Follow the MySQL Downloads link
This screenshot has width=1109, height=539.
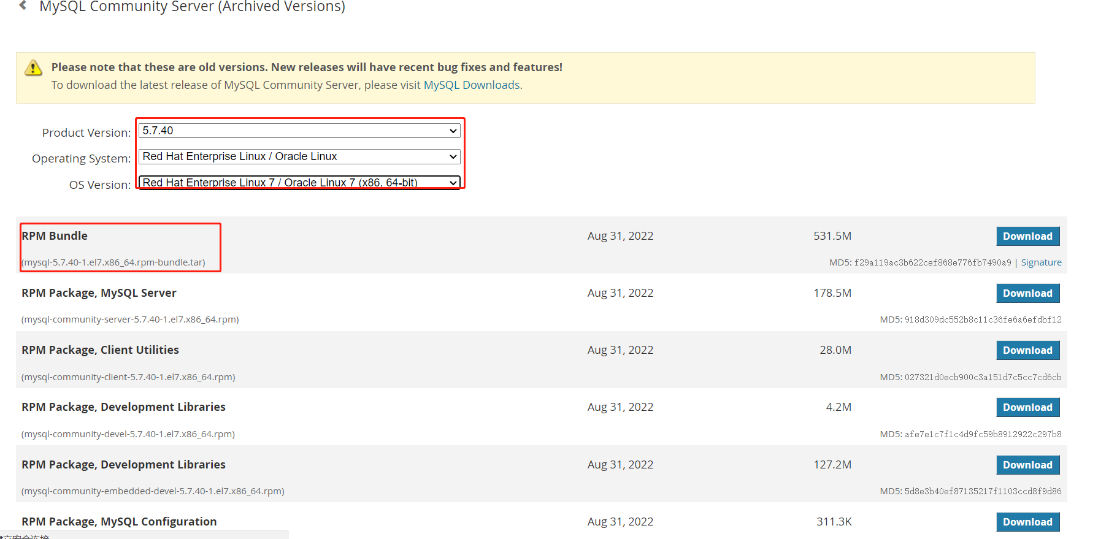(472, 85)
